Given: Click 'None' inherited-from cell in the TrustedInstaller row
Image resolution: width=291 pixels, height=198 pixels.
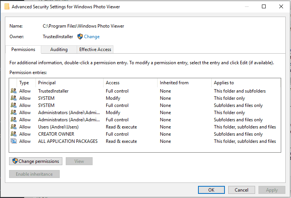Looking at the screenshot, I should pos(166,91).
